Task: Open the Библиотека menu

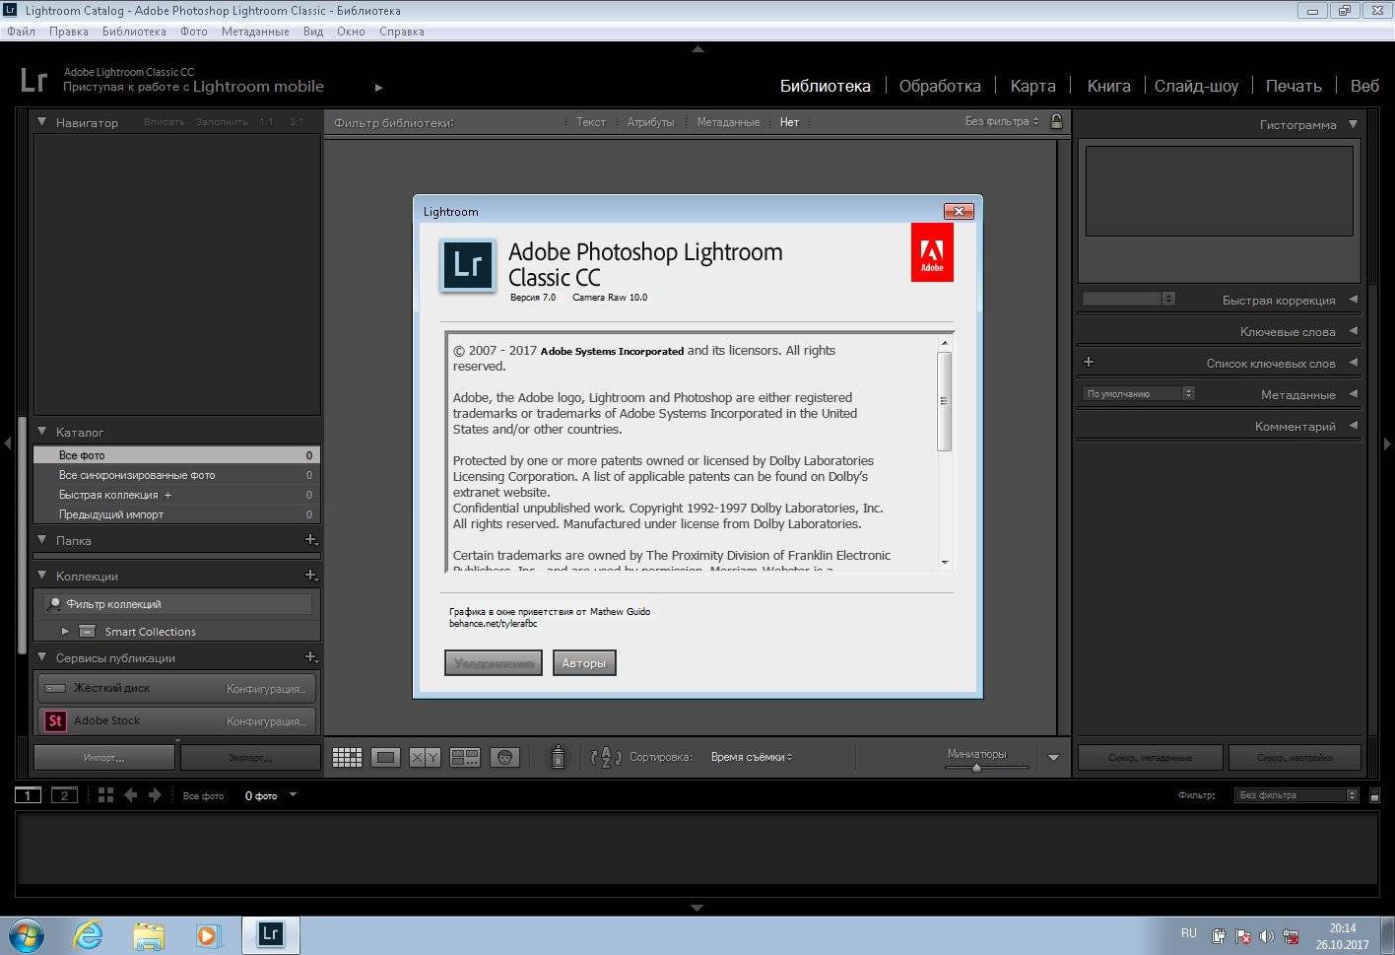Action: [134, 32]
